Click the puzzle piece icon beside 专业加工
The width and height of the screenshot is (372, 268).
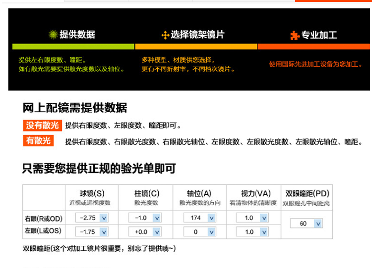click(295, 36)
